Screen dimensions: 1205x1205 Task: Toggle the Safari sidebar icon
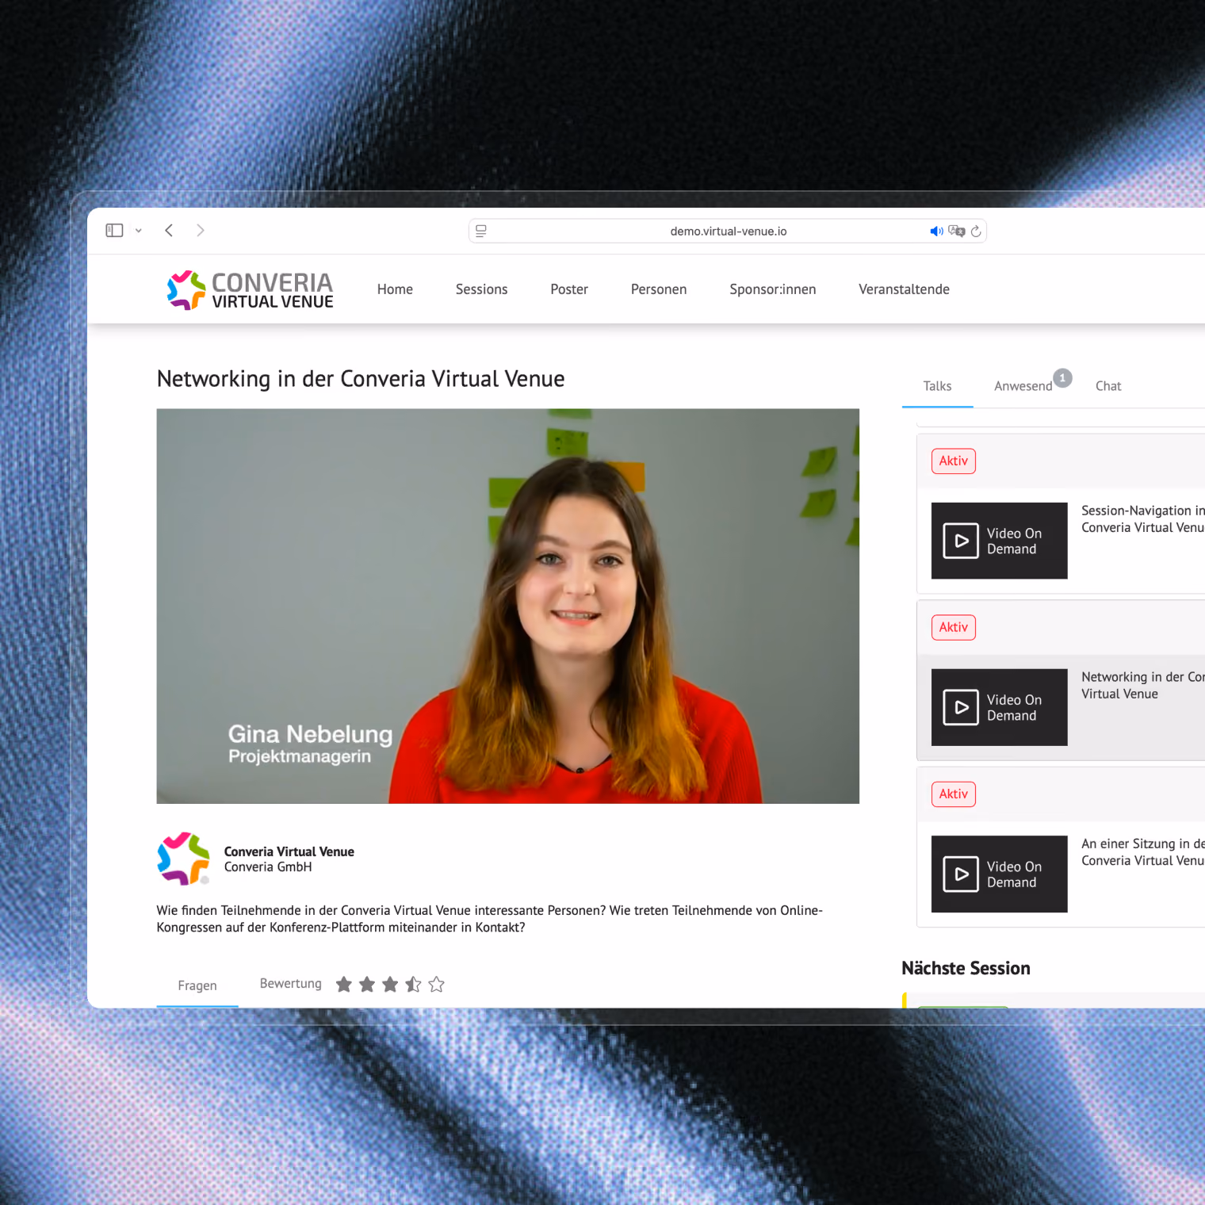tap(114, 230)
